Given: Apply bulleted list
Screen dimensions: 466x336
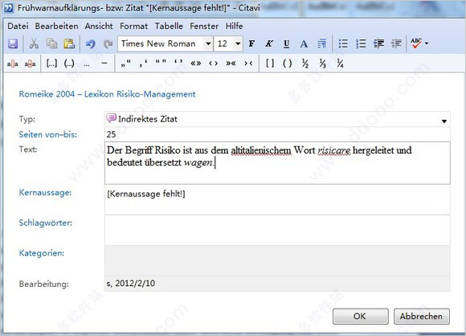Looking at the screenshot, I should coord(343,43).
